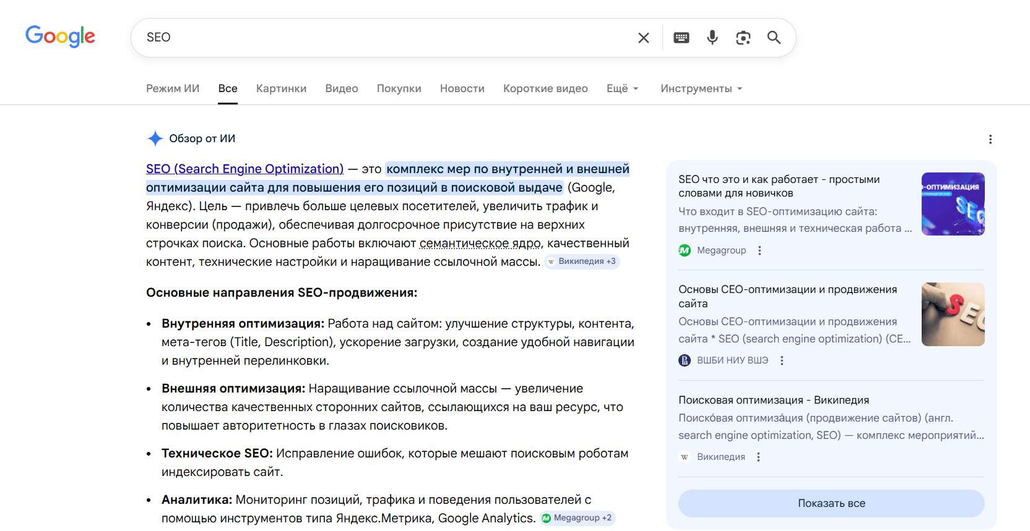Screen dimensions: 1030x531
Task: Clear the search query with X icon
Action: [x=644, y=38]
